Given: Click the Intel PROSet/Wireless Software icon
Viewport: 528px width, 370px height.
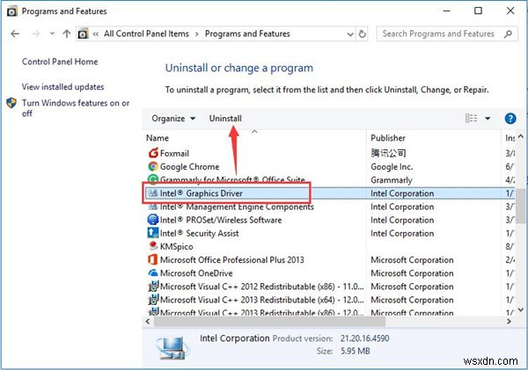Looking at the screenshot, I should pos(153,220).
